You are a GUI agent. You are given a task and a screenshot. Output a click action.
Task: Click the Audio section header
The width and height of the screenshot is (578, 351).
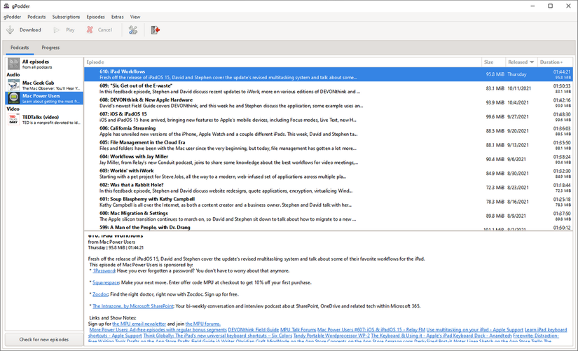(13, 74)
